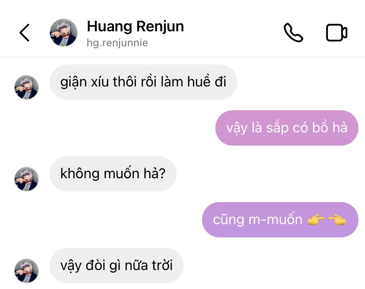Open Huang Renjun's header profile picture

(64, 33)
